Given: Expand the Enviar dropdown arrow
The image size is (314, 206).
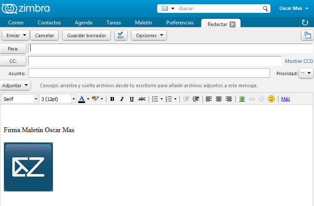Looking at the screenshot, I should point(24,35).
